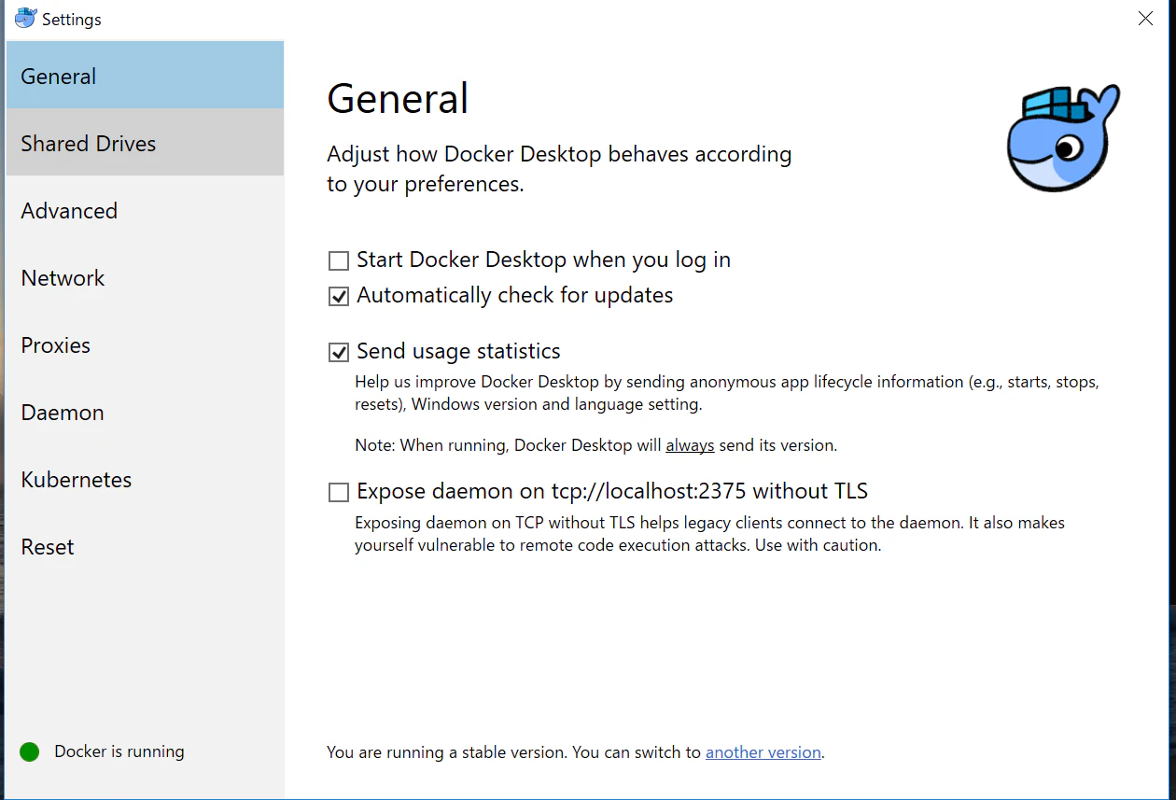1176x800 pixels.
Task: Click the "General" page heading
Action: (x=398, y=99)
